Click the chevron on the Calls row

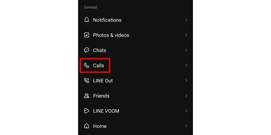186,65
